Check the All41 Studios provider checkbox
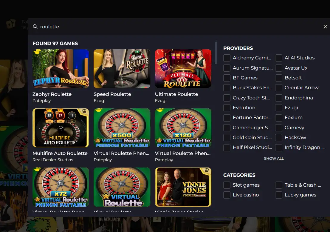 pos(279,58)
